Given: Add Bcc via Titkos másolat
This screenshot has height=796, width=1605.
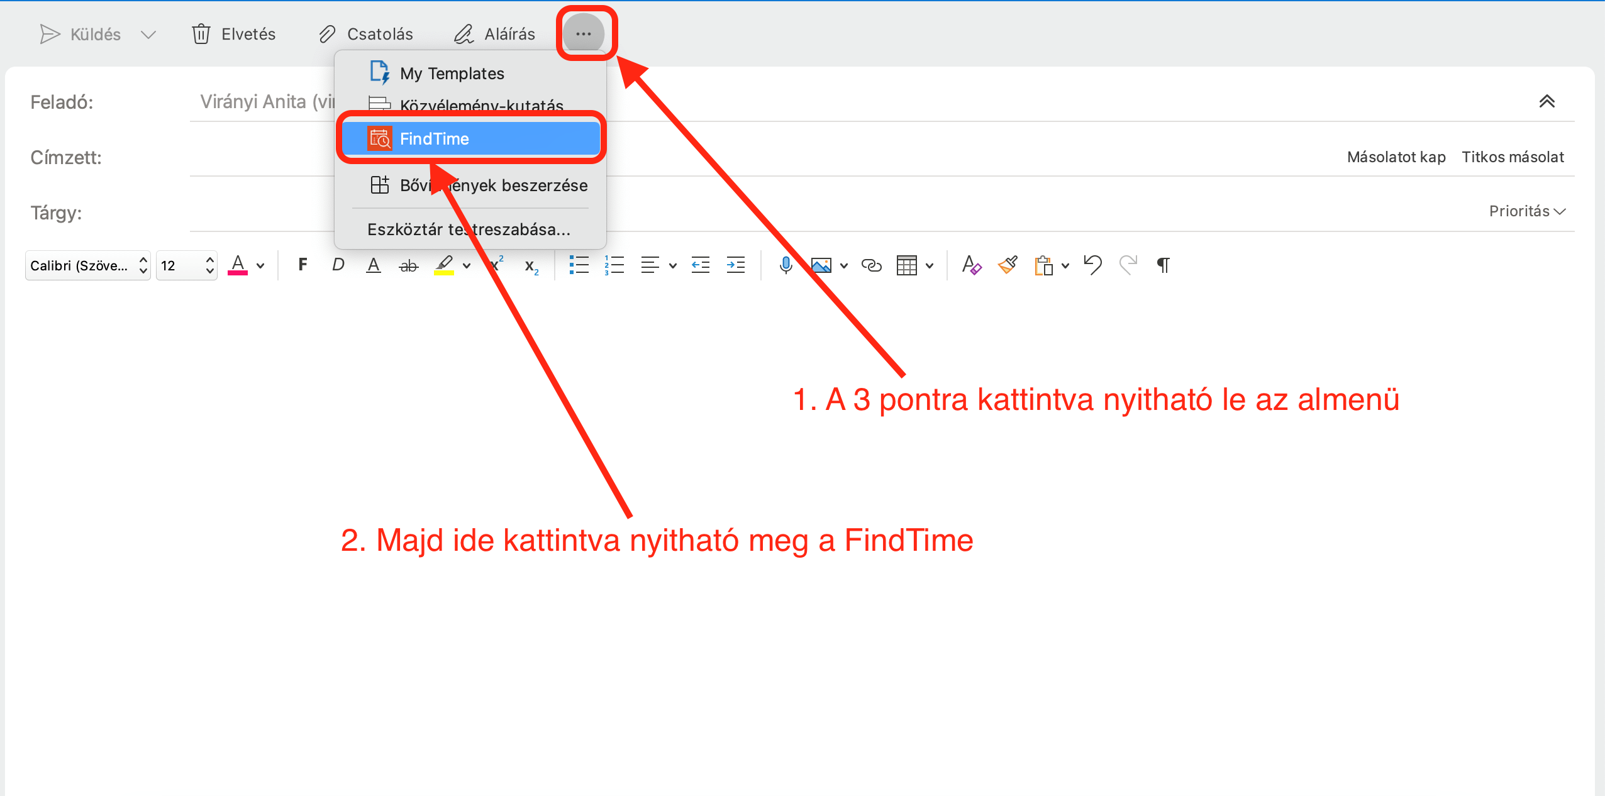Looking at the screenshot, I should [x=1513, y=157].
